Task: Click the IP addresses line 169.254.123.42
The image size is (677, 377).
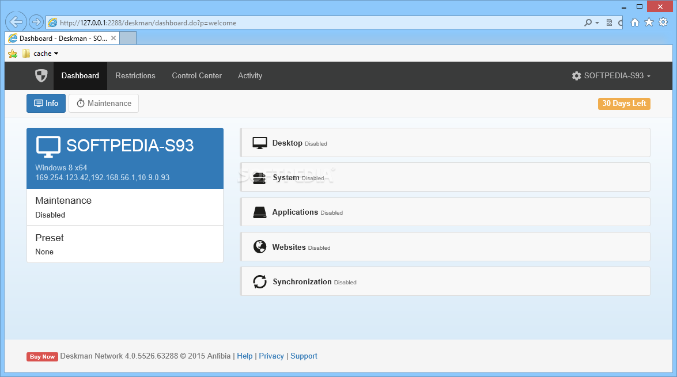Action: (x=103, y=177)
